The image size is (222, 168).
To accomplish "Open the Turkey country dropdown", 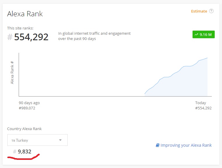I will pos(37,140).
